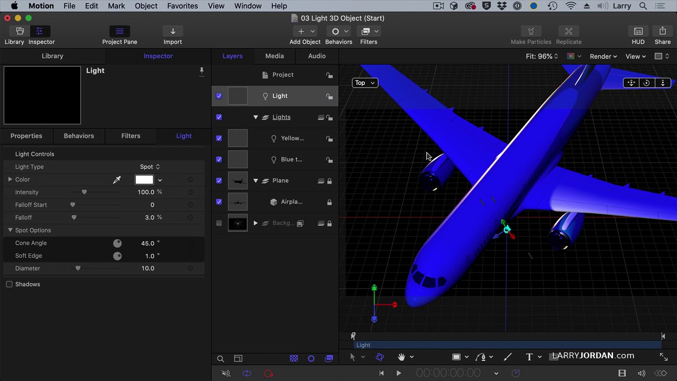Screen dimensions: 677x381
Task: Click the white light Color swatch
Action: pyautogui.click(x=144, y=180)
